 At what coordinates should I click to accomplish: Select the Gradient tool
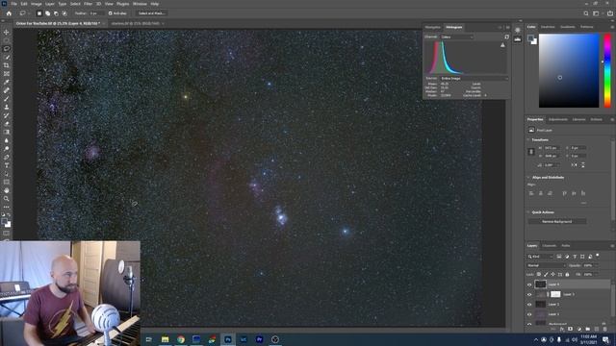pos(7,133)
